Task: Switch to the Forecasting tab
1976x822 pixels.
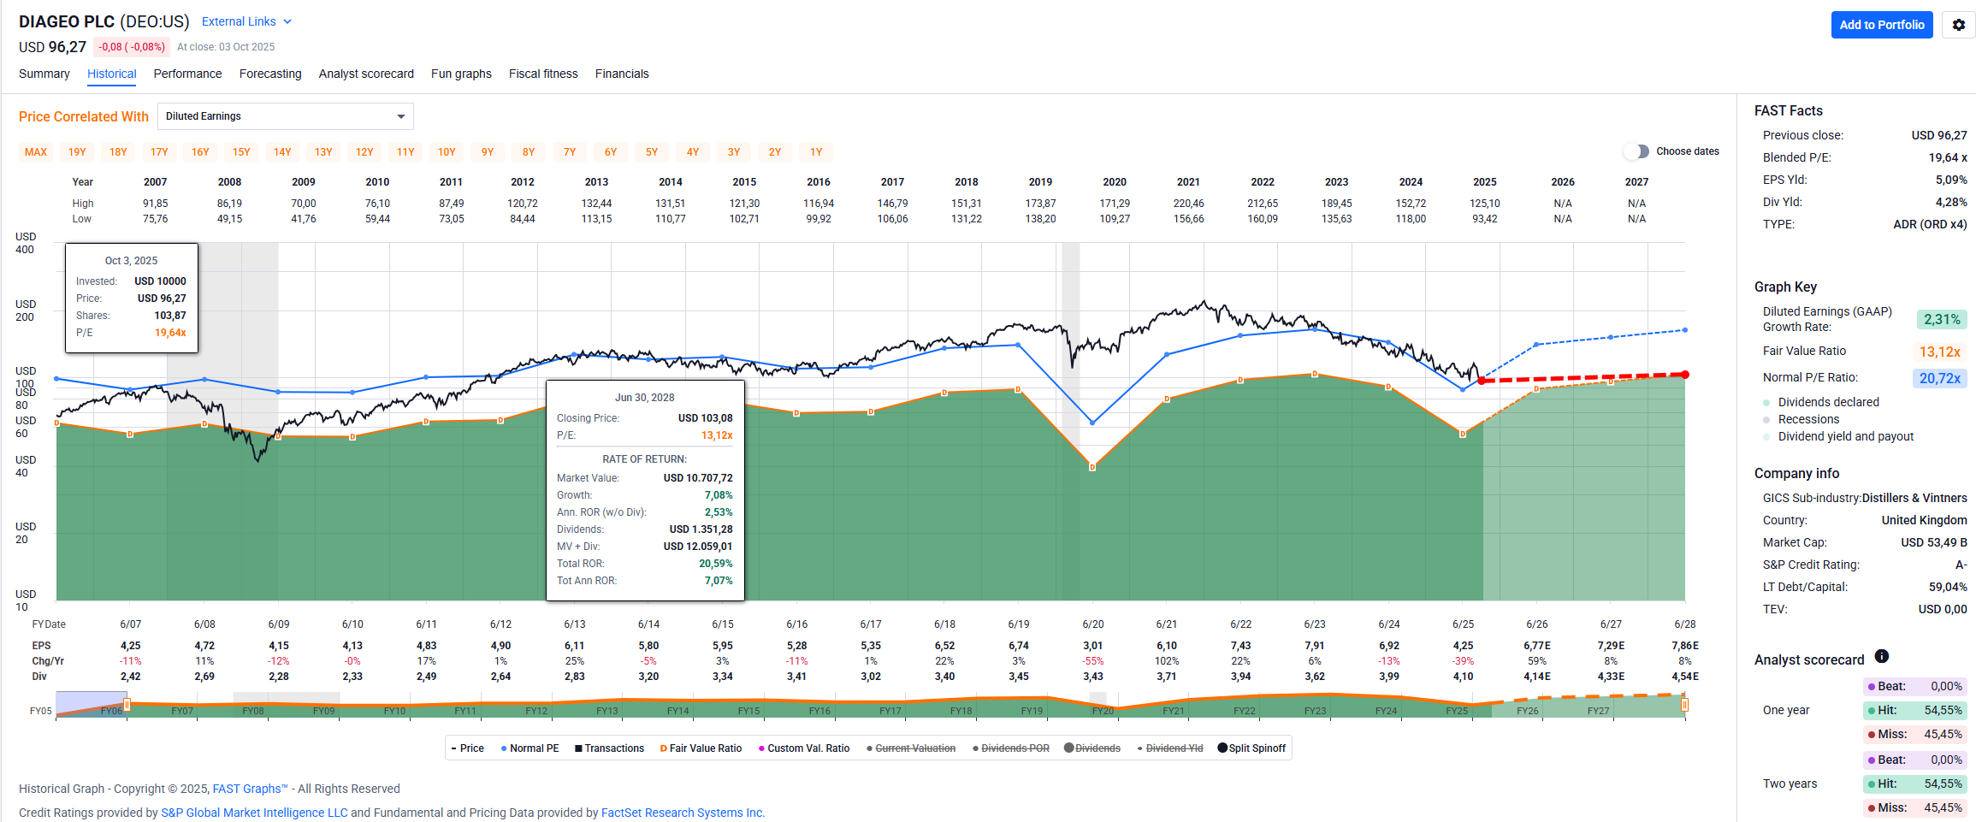Action: pos(270,74)
